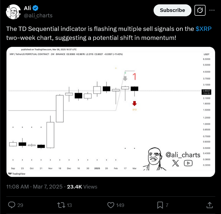Open the three-dot more options menu
Screen dimensions: 221x214
(212, 10)
